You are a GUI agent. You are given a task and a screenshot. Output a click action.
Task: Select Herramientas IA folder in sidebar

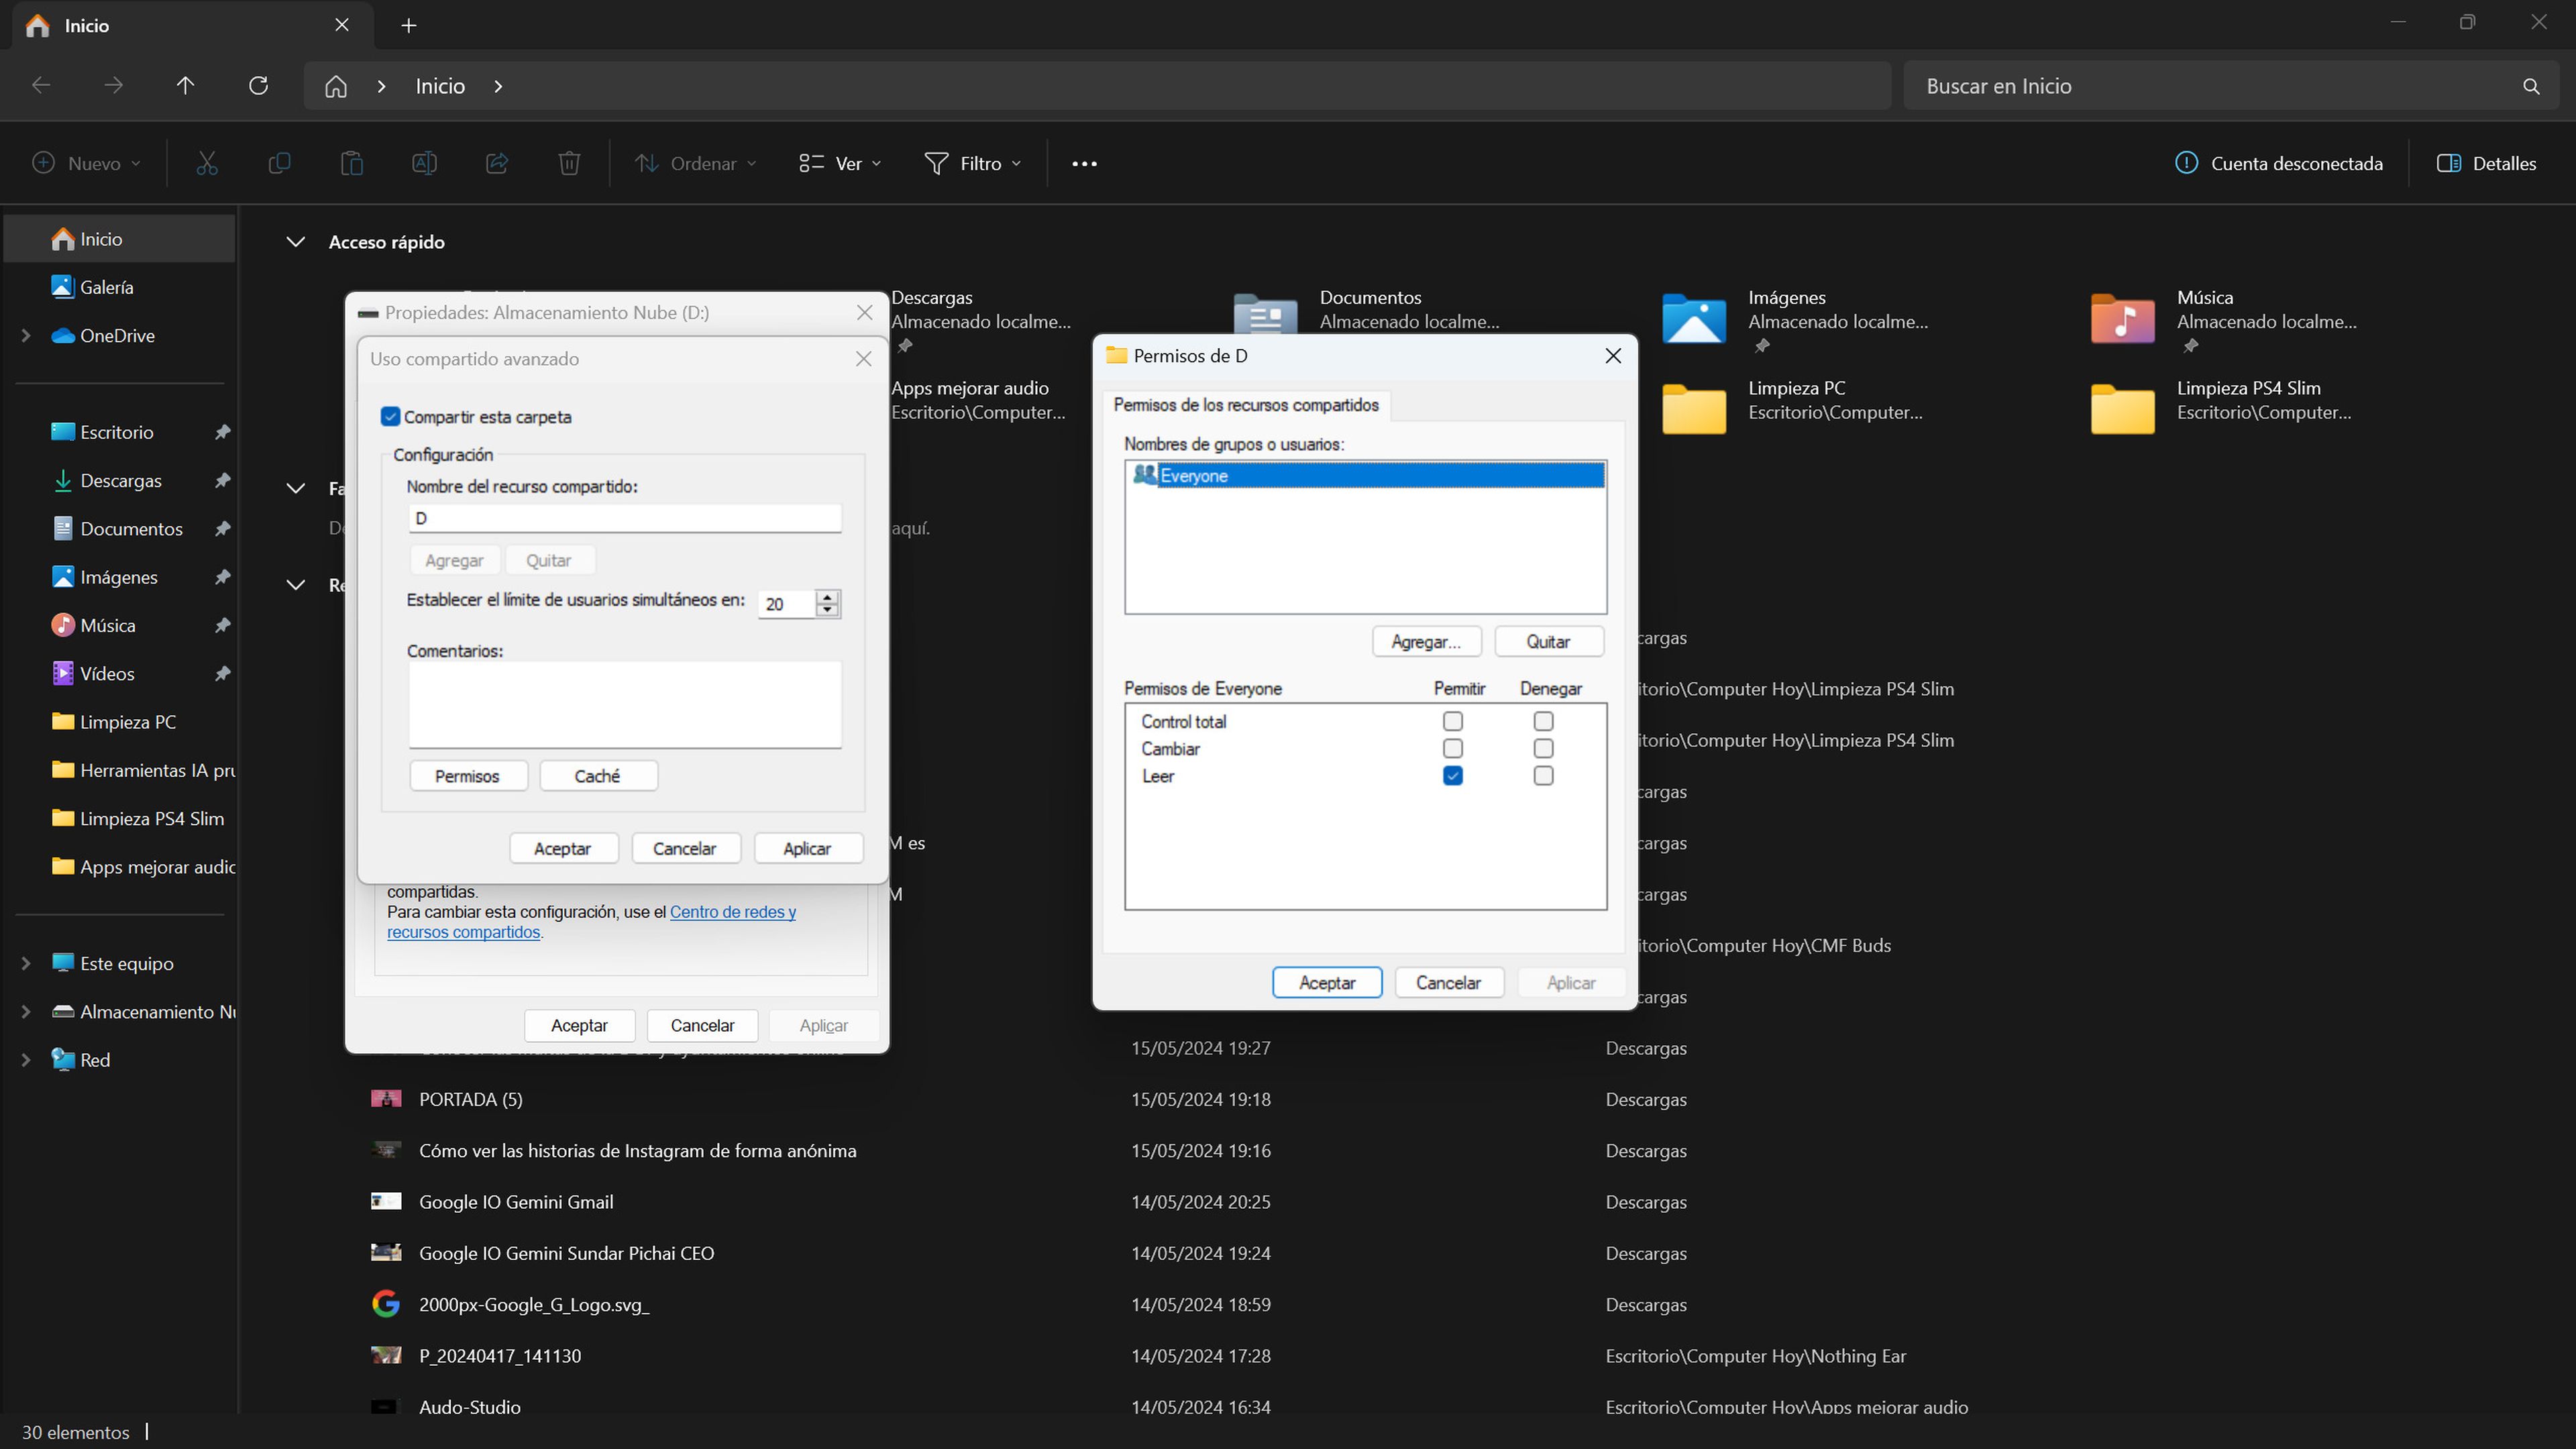coord(120,770)
